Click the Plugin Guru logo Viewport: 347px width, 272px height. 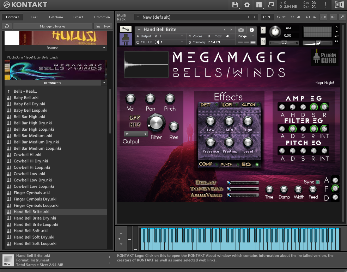[x=325, y=57]
